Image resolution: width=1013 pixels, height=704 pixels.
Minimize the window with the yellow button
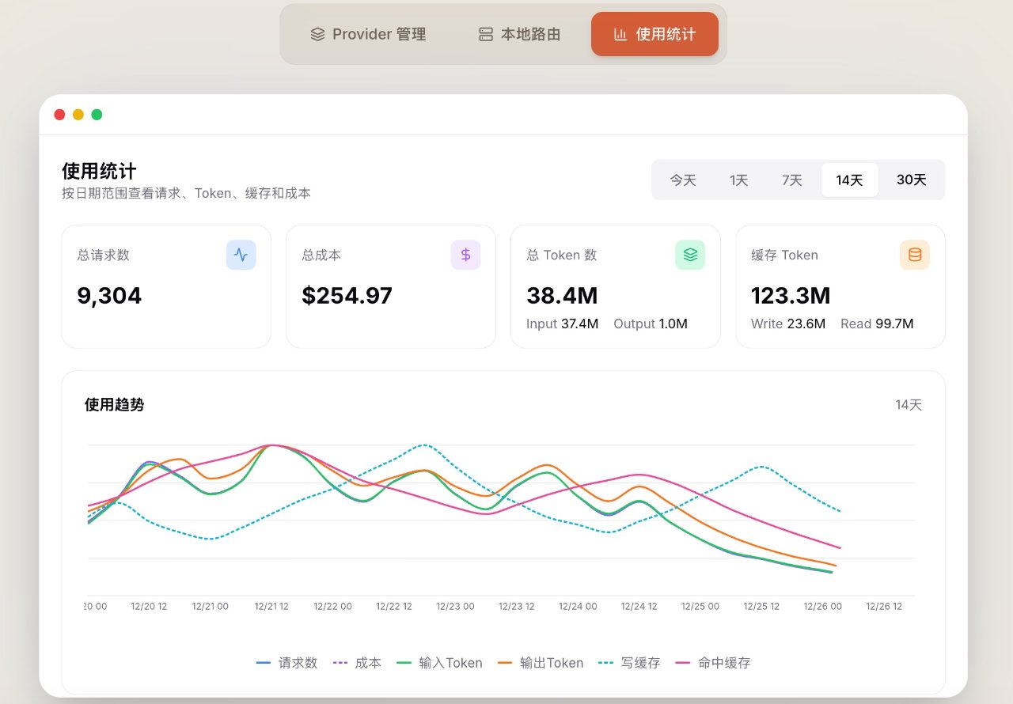78,115
